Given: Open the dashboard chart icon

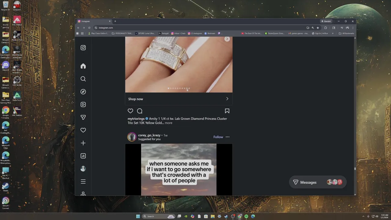Looking at the screenshot, I should [83, 156].
